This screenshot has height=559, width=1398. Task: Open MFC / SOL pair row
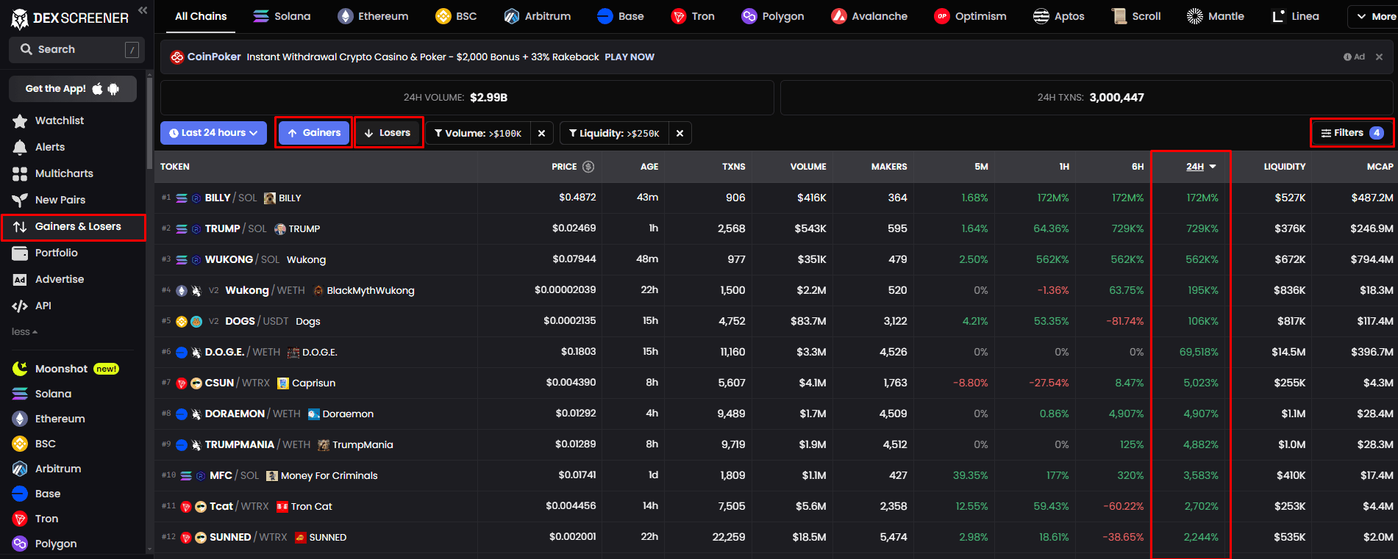point(776,475)
